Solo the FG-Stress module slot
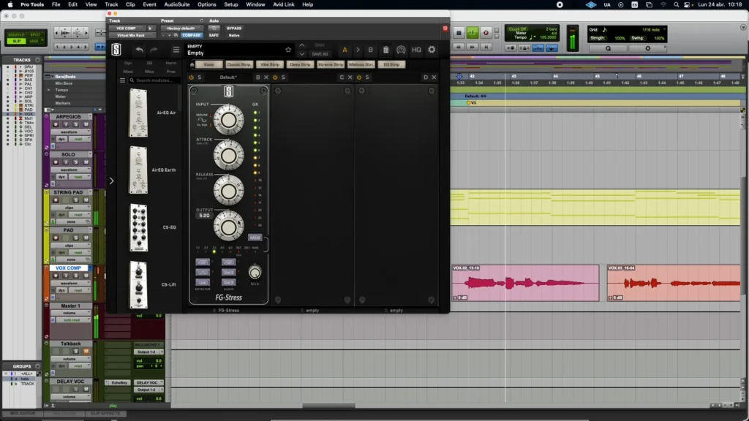 (200, 77)
